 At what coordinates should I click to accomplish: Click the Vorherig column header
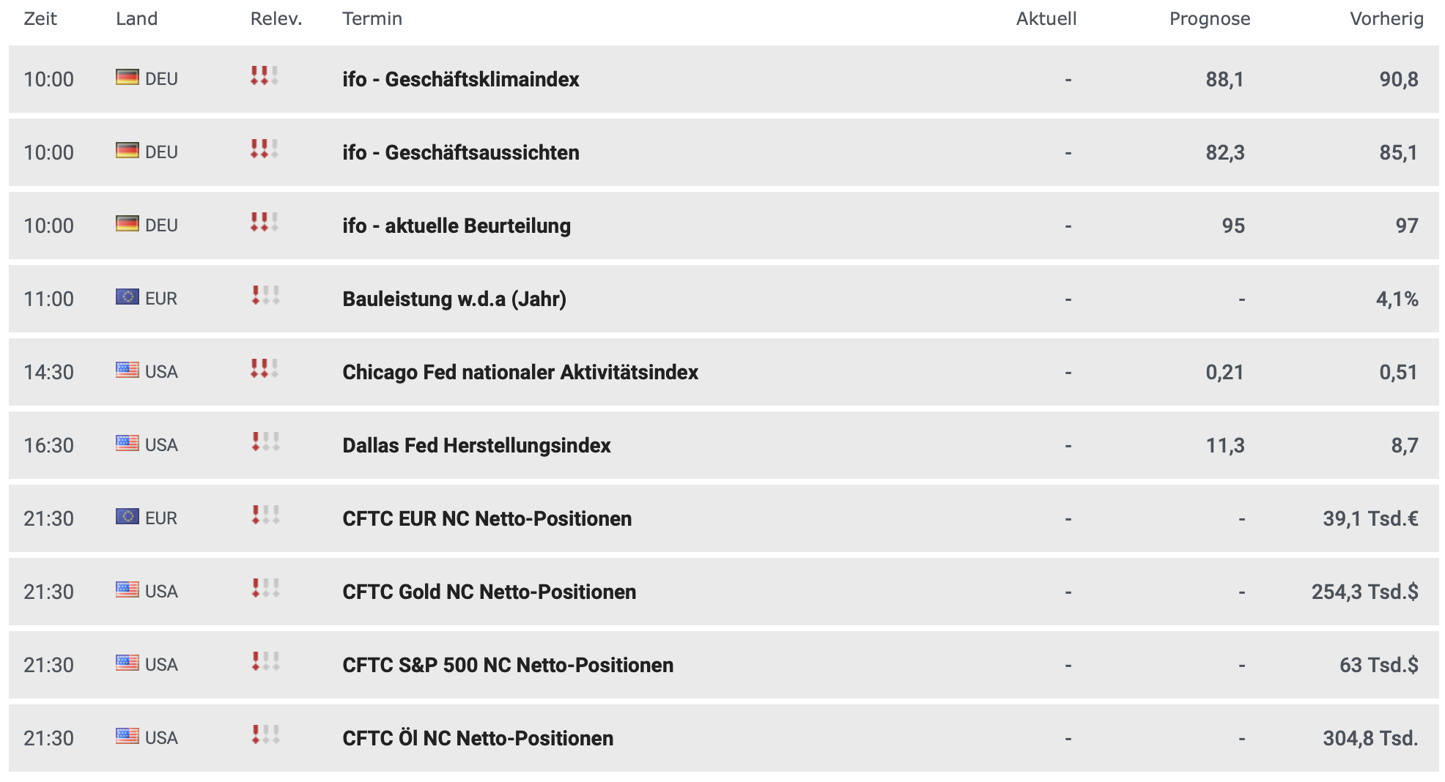[1386, 19]
